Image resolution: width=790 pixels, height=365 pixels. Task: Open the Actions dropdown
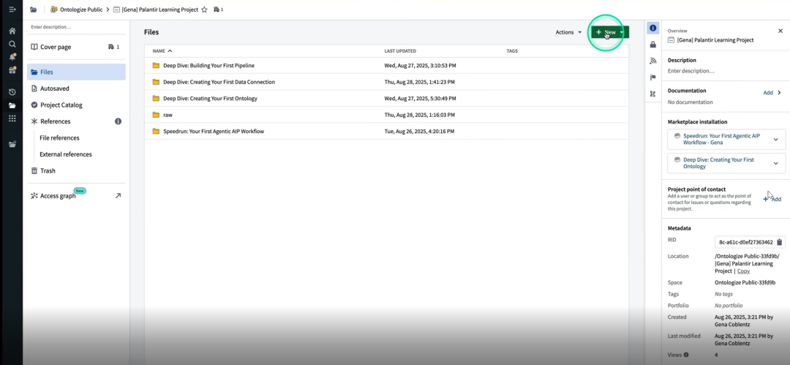(x=568, y=32)
